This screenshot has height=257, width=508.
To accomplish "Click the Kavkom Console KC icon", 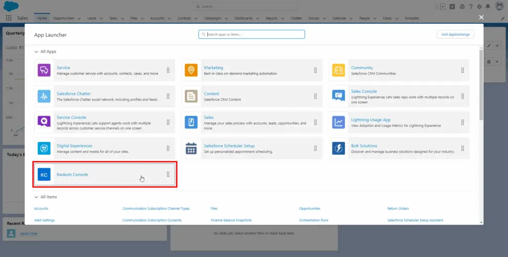I will pyautogui.click(x=44, y=175).
